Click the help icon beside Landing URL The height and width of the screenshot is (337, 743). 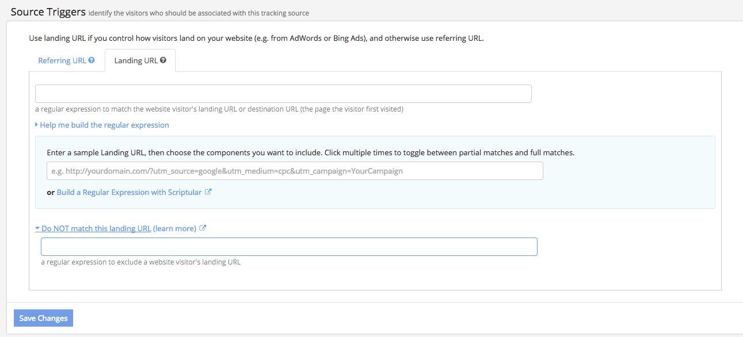[x=163, y=60]
